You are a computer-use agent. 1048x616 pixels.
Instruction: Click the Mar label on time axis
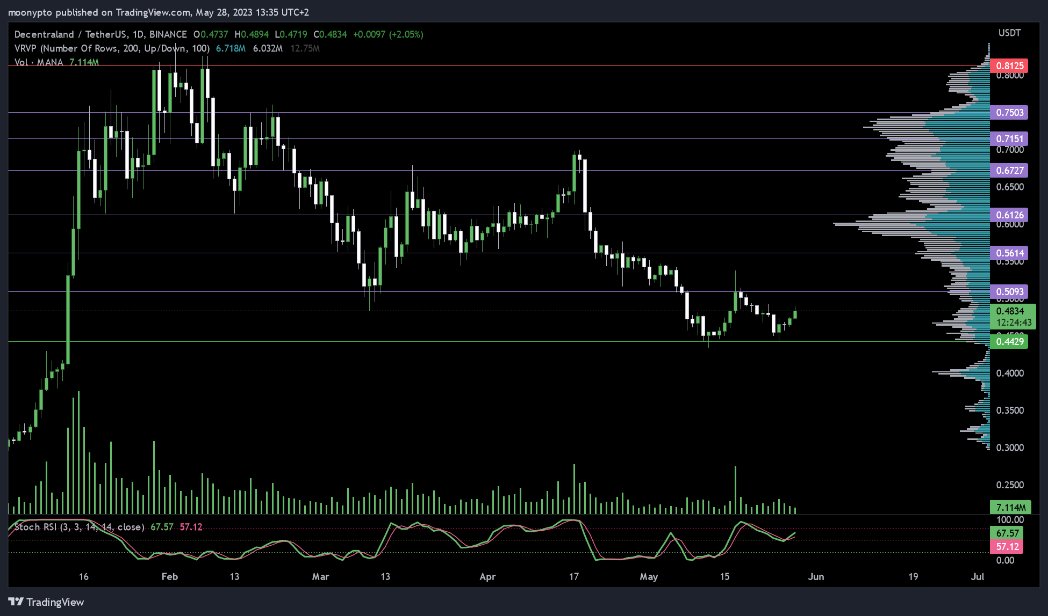point(320,576)
